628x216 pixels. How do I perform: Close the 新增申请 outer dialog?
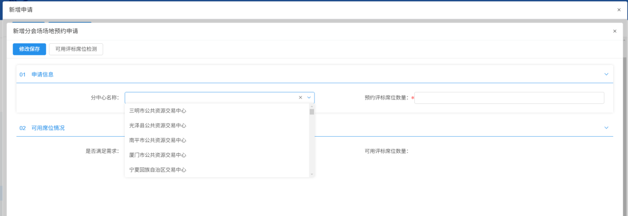619,10
